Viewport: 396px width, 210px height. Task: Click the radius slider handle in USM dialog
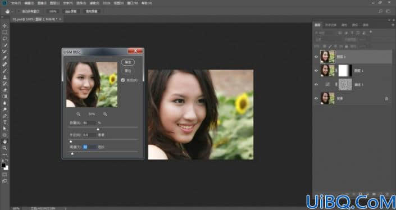point(70,141)
